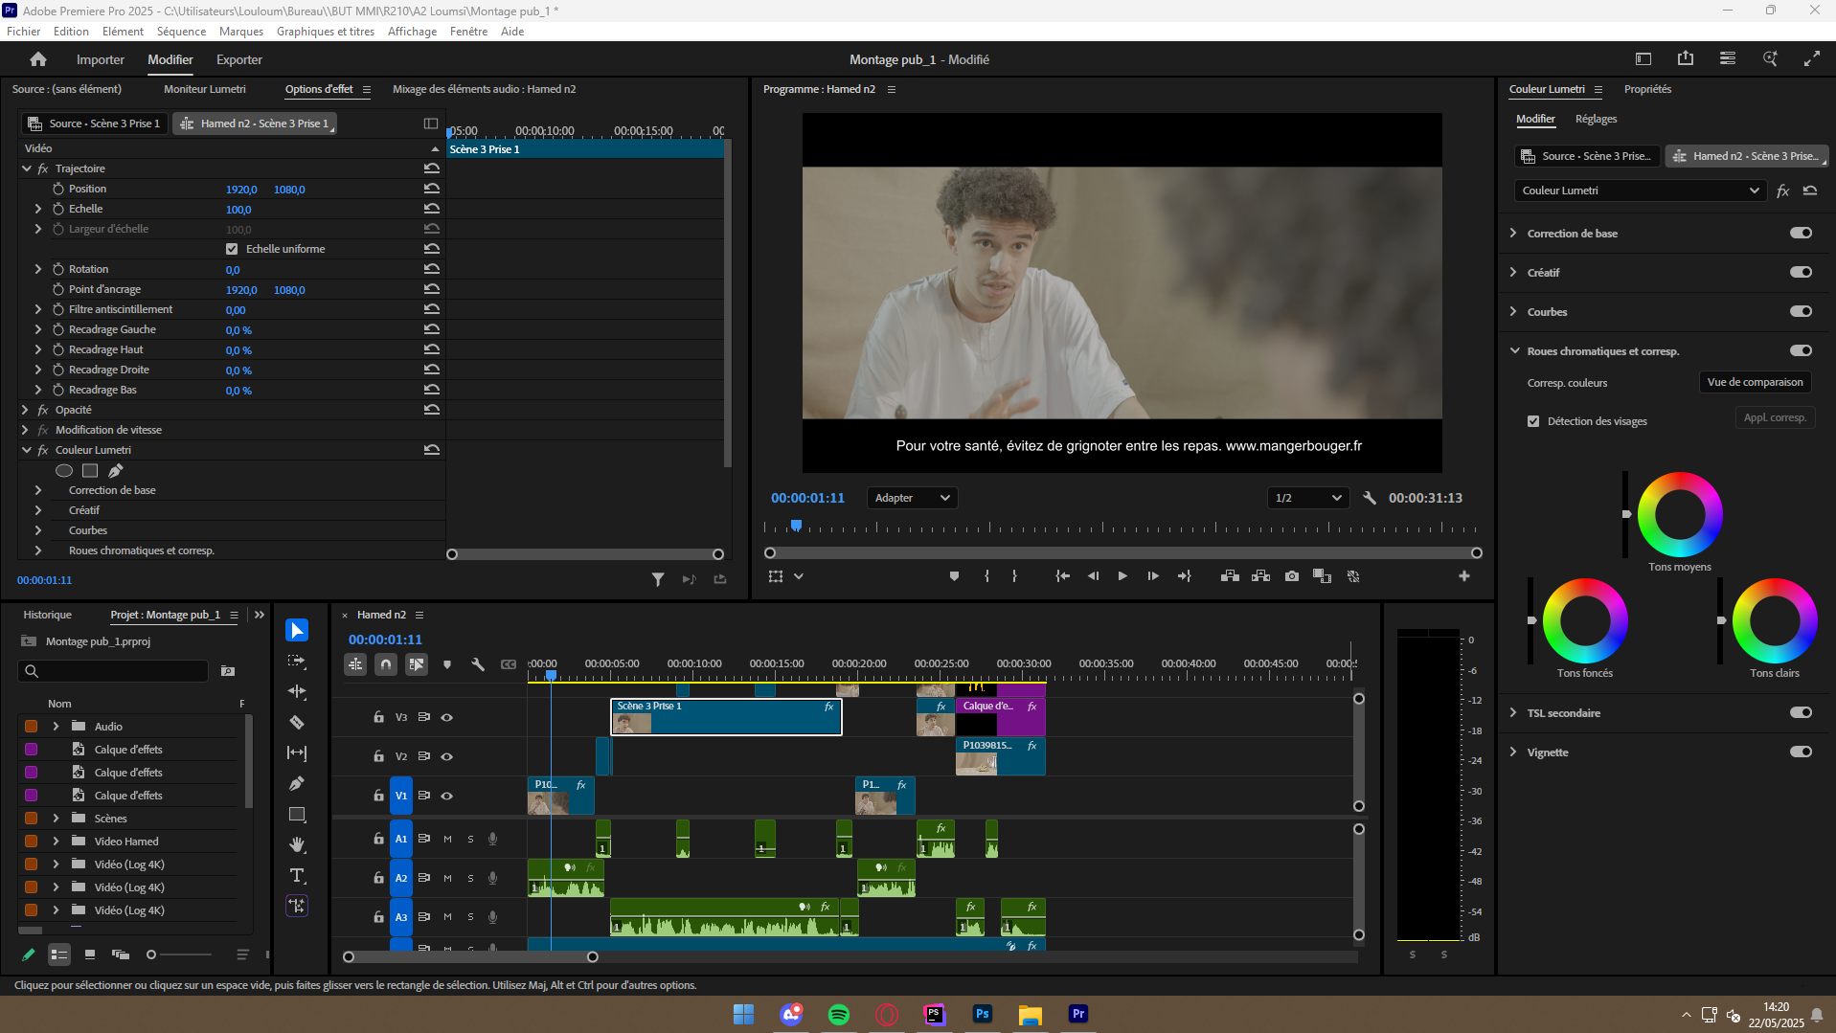Click the Tons clairs color wheel
The height and width of the screenshot is (1033, 1836).
(x=1775, y=622)
